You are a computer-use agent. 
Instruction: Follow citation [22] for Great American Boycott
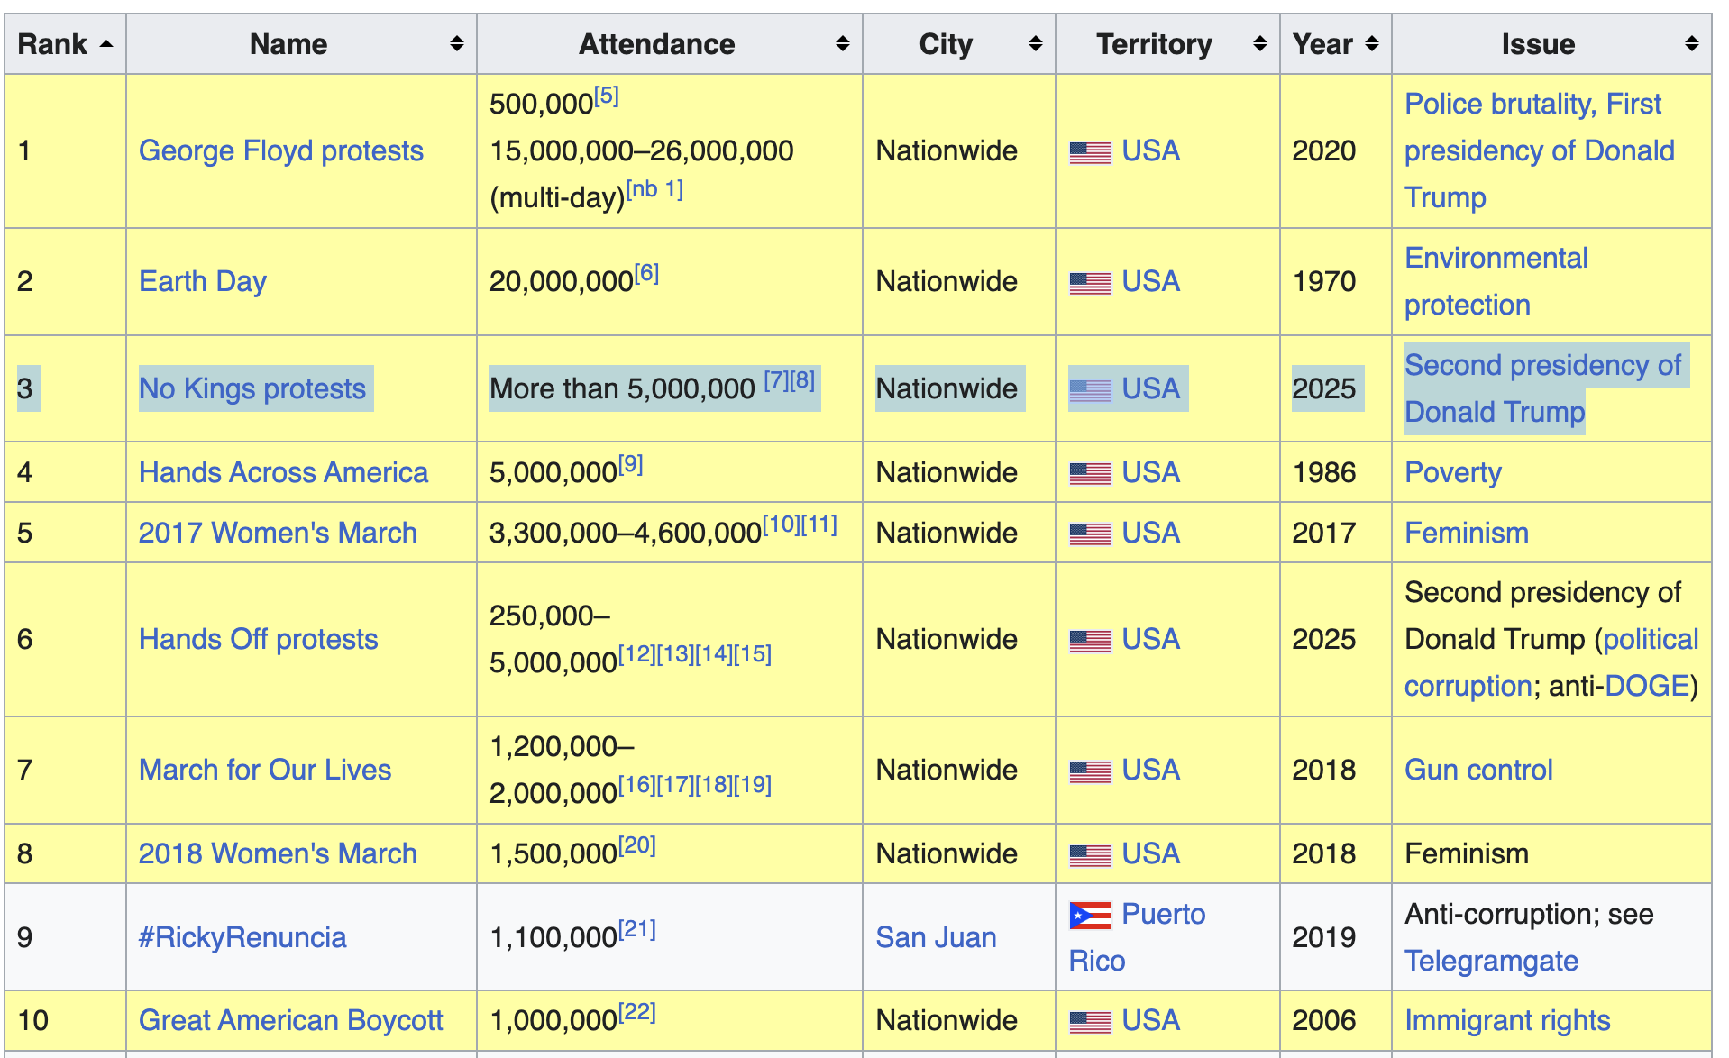pos(636,1012)
